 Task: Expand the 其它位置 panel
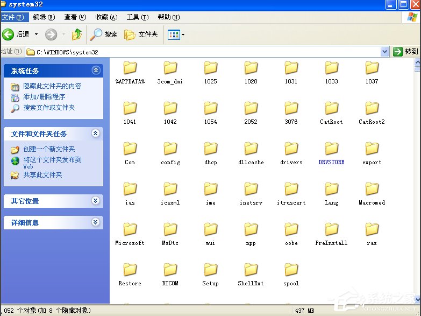(96, 201)
